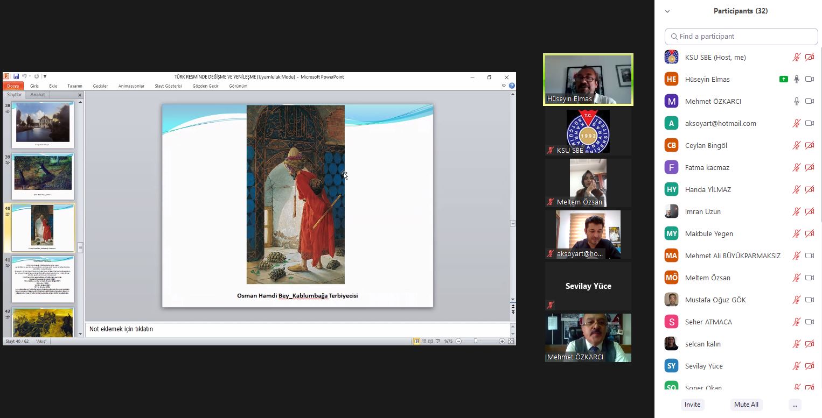Unmute Ceylan Bingöl's microphone
The image size is (822, 418).
click(796, 145)
